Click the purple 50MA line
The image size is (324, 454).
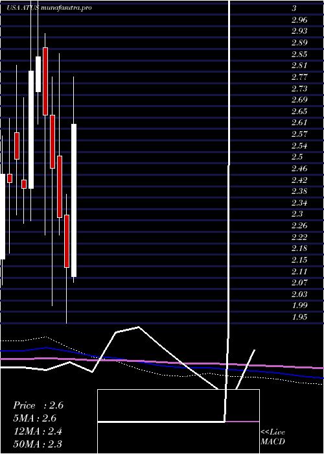[x=162, y=362]
